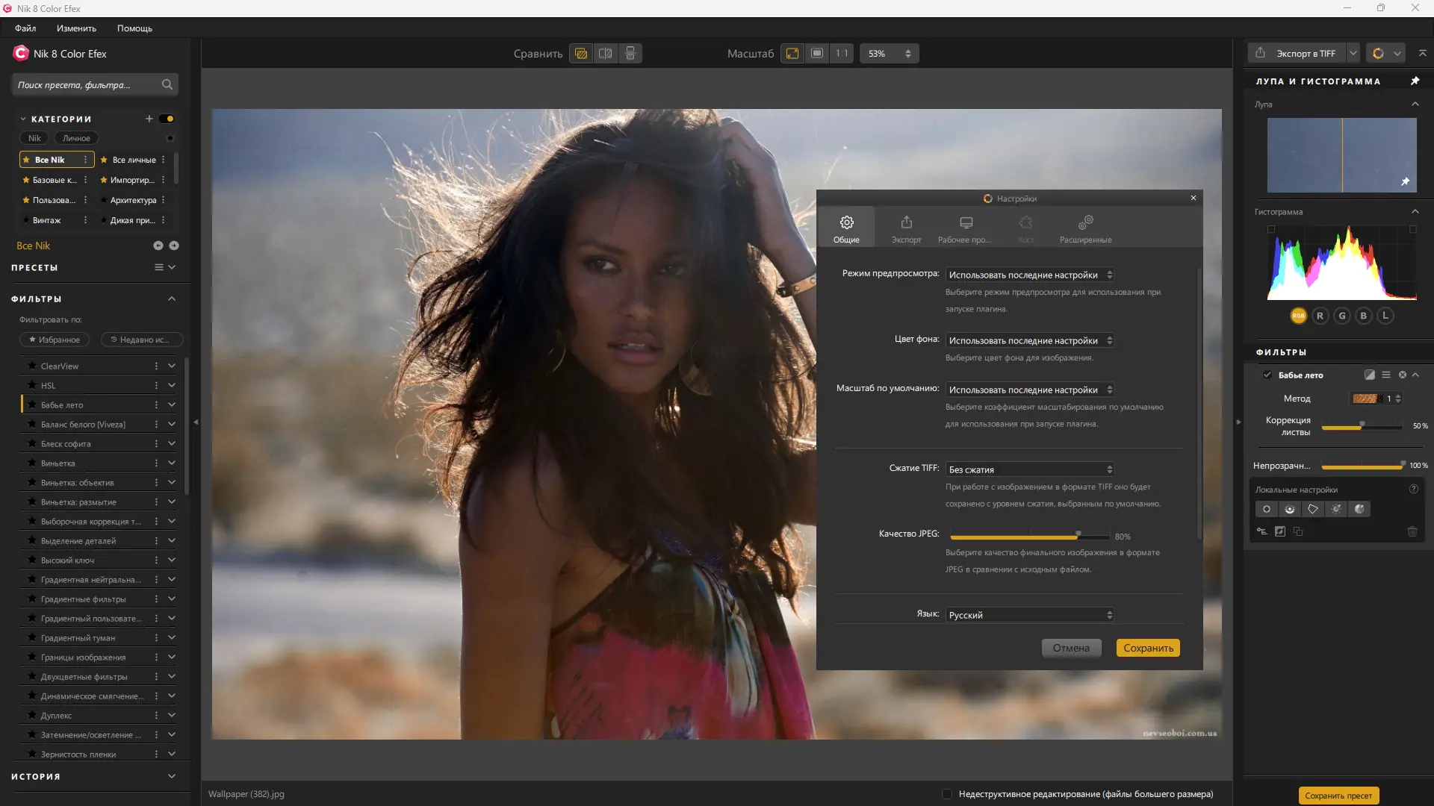
Task: Open the Сжатие TIFF dropdown
Action: [1030, 469]
